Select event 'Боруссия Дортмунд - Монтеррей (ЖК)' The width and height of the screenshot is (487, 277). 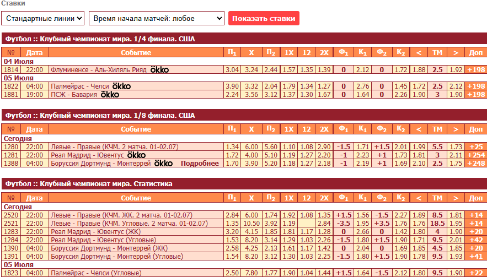(109, 248)
